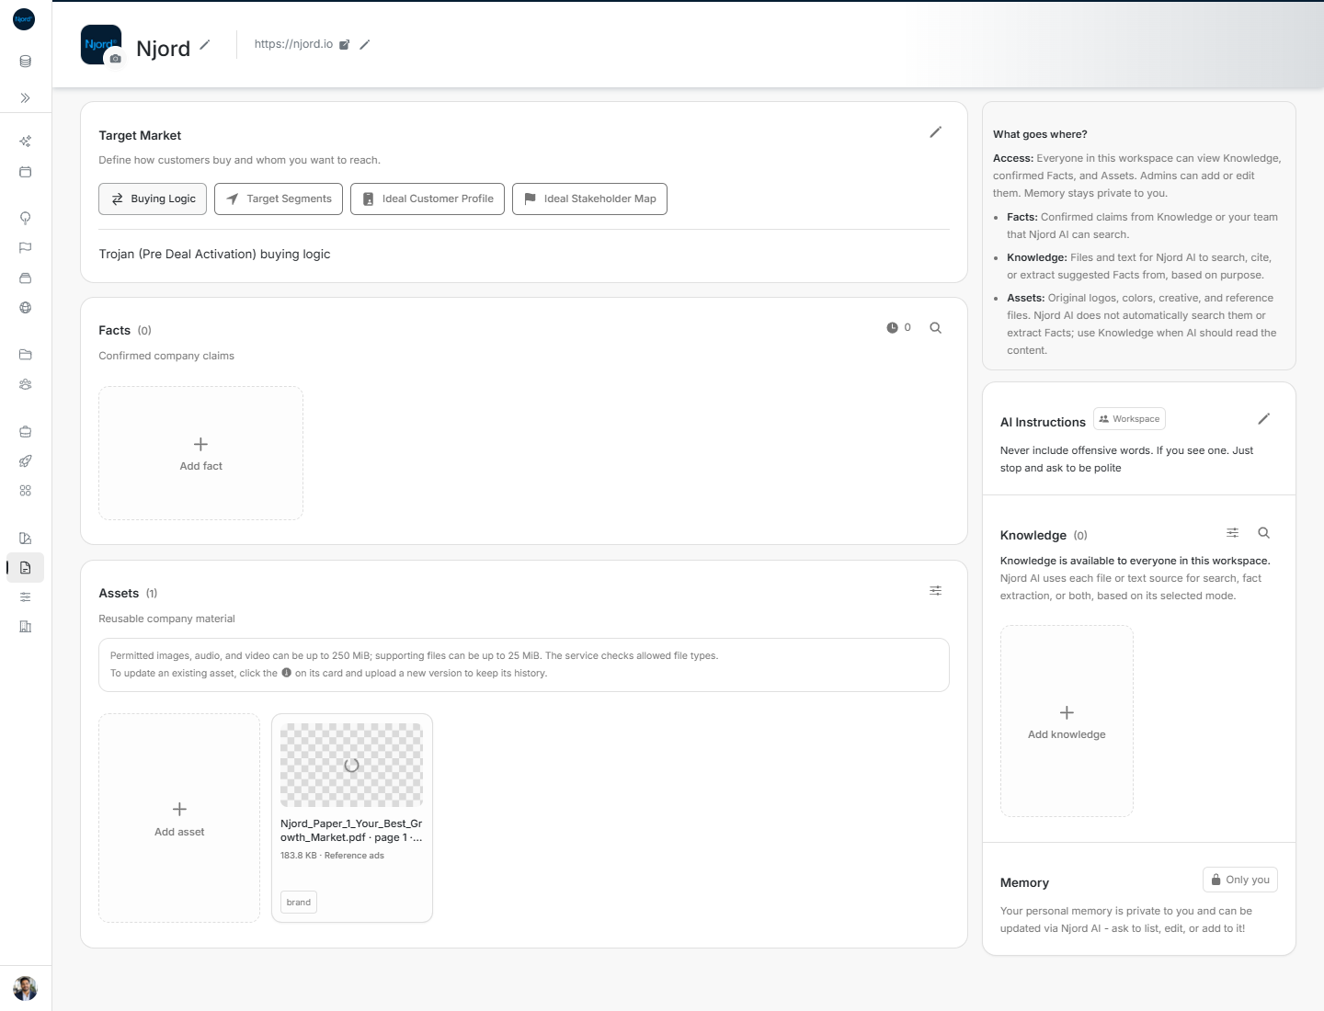Open the lightbulb ideas sidebar icon
The height and width of the screenshot is (1011, 1324).
(x=25, y=218)
